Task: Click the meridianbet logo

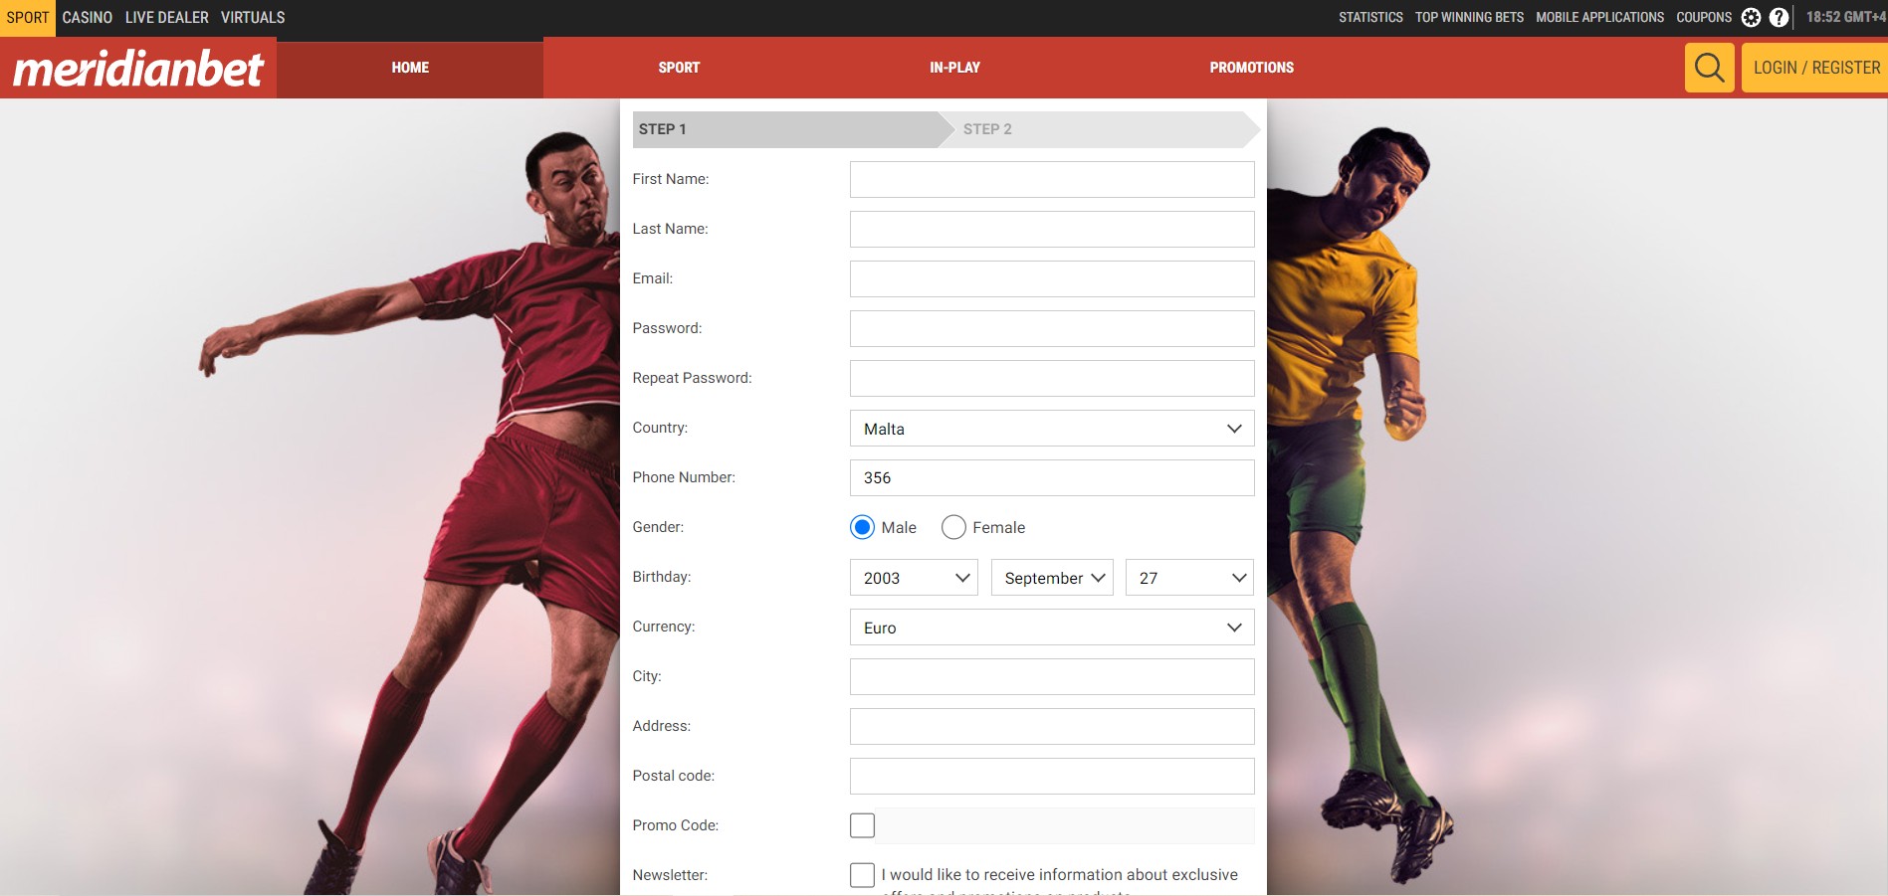Action: tap(138, 68)
